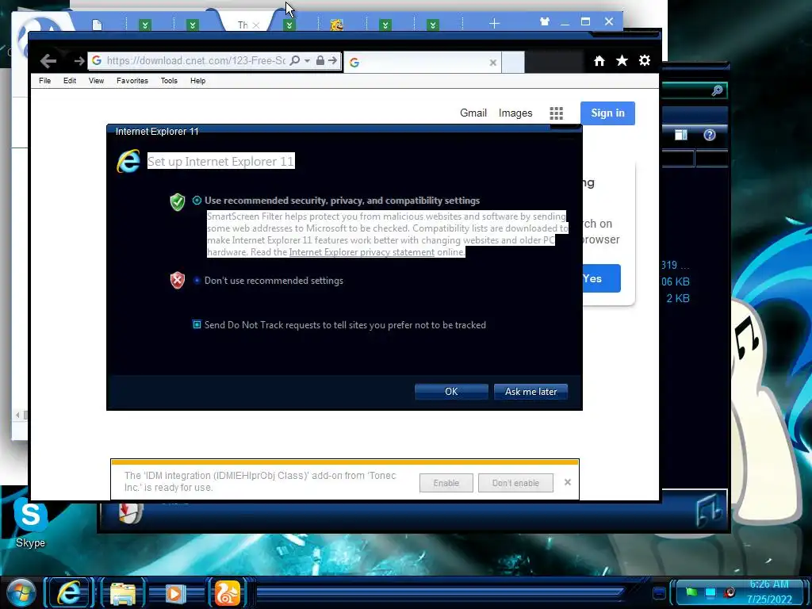The height and width of the screenshot is (609, 812).
Task: Open Skype desktop shortcut
Action: pyautogui.click(x=31, y=523)
